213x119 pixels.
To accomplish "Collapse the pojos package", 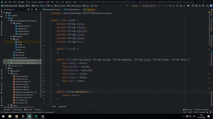I will click(11, 39).
